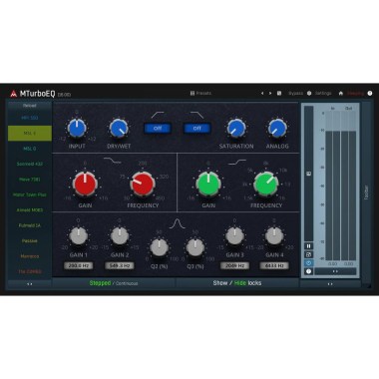Collapse meters with bottom-right arrows
This screenshot has width=379, height=379.
click(x=330, y=284)
